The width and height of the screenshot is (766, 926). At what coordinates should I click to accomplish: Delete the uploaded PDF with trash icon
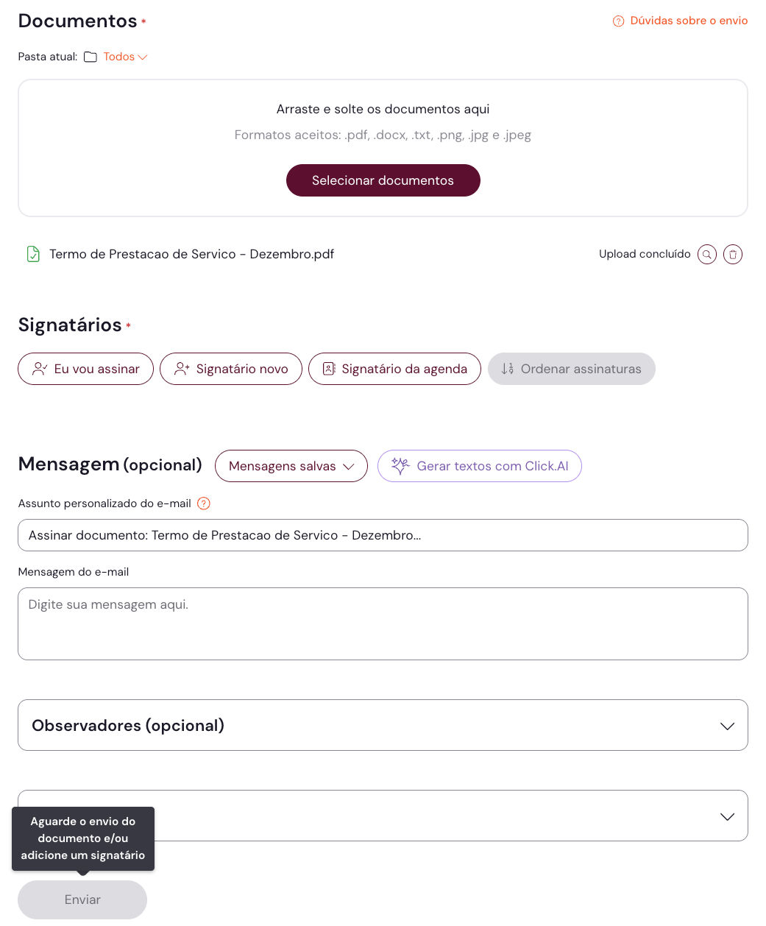733,255
